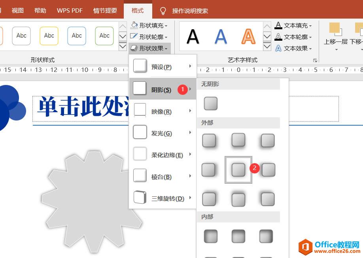Image resolution: width=363 pixels, height=258 pixels.
Task: Expand the 预设(P) submenu
Action: [x=163, y=66]
